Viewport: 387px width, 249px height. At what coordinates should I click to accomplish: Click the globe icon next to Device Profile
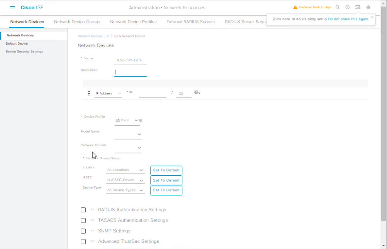(141, 120)
